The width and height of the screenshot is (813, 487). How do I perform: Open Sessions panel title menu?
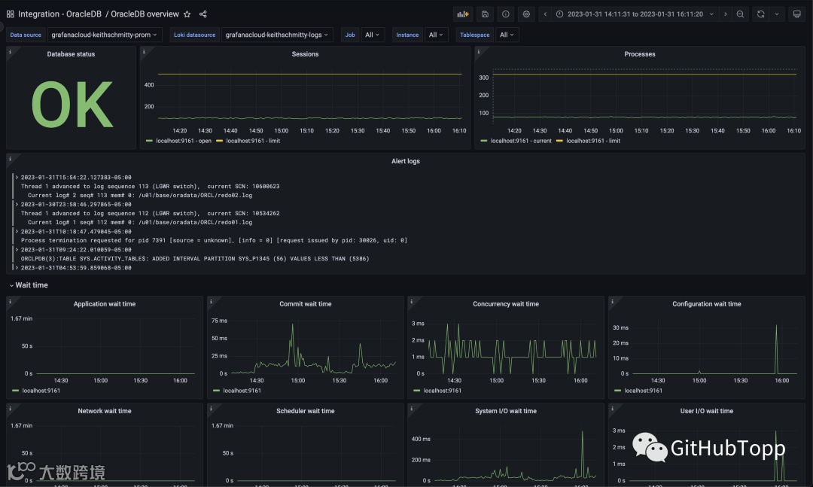click(305, 54)
